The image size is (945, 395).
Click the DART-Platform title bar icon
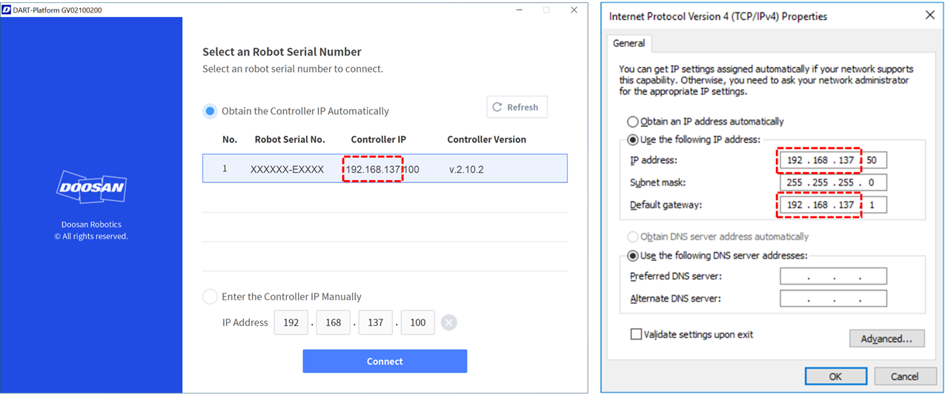tap(7, 10)
